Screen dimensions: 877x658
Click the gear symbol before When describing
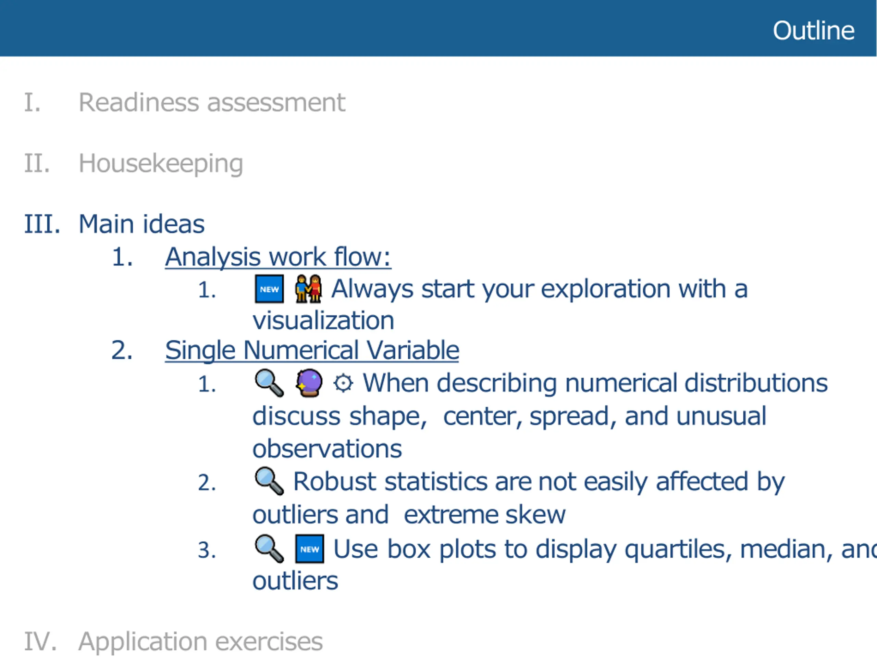[x=343, y=383]
